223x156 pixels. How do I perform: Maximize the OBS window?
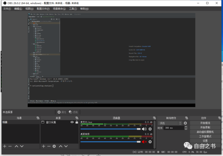(x=207, y=3)
